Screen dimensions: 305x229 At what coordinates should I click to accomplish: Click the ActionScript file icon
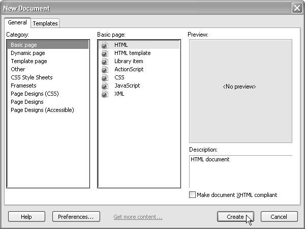pyautogui.click(x=105, y=70)
